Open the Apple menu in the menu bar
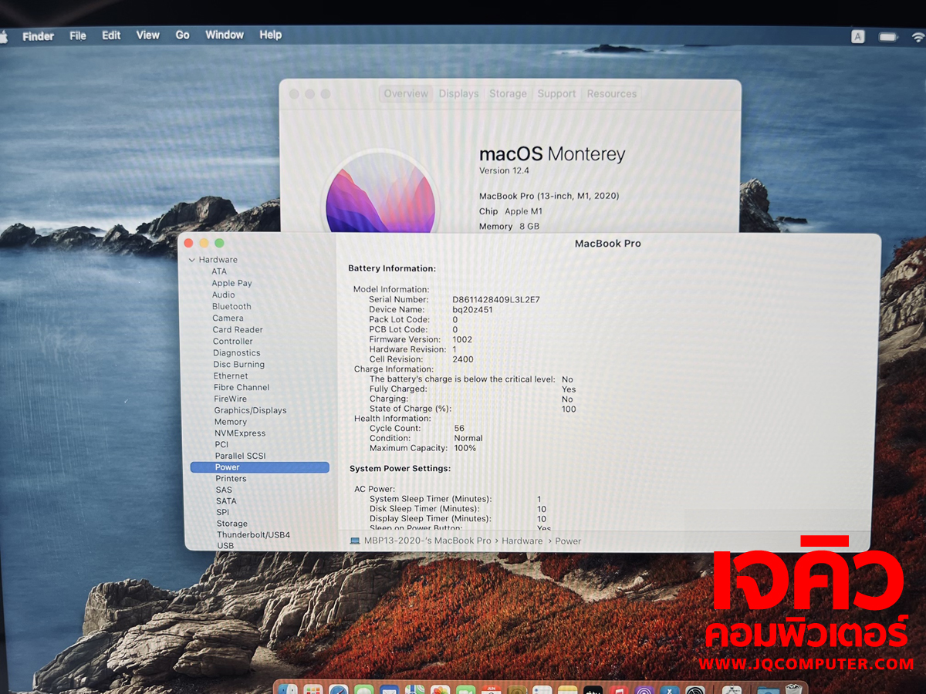The image size is (926, 694). (3, 35)
